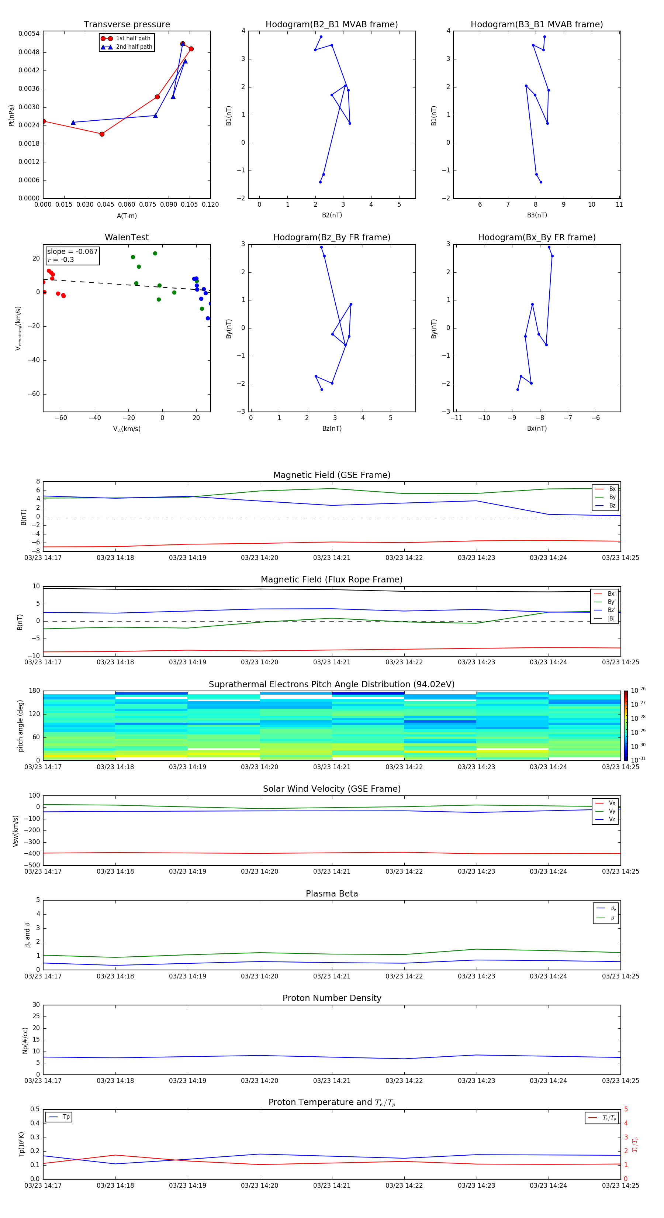Select the βp entry in Plasma Beta legend
This screenshot has height=1218, width=664.
606,908
